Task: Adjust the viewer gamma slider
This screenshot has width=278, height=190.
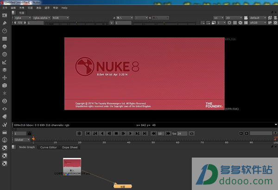Action: coord(164,23)
